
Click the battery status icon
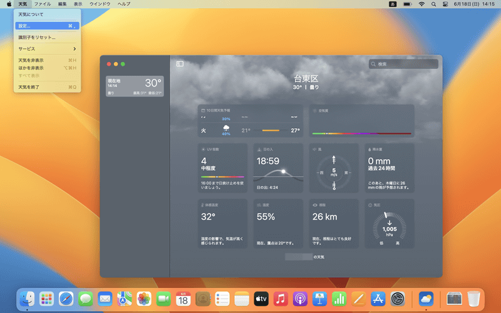[x=407, y=4]
